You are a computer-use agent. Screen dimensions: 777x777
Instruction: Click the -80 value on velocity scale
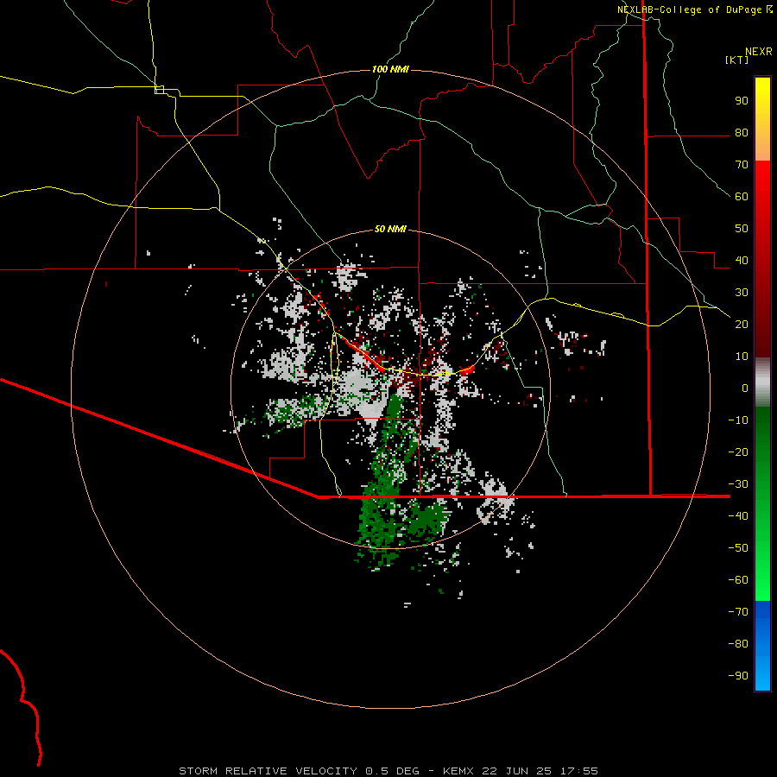[x=738, y=644]
